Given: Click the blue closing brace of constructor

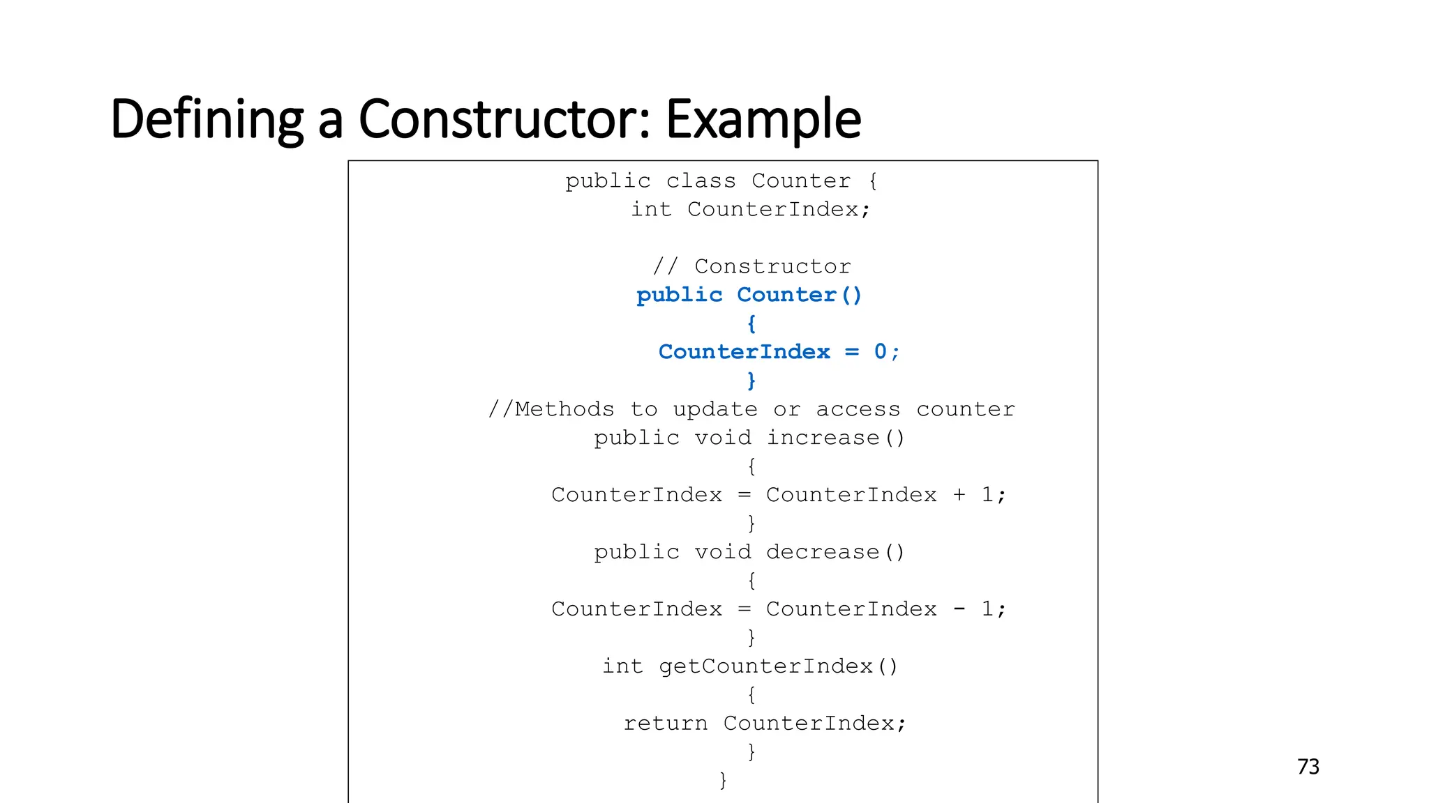Looking at the screenshot, I should coord(751,381).
